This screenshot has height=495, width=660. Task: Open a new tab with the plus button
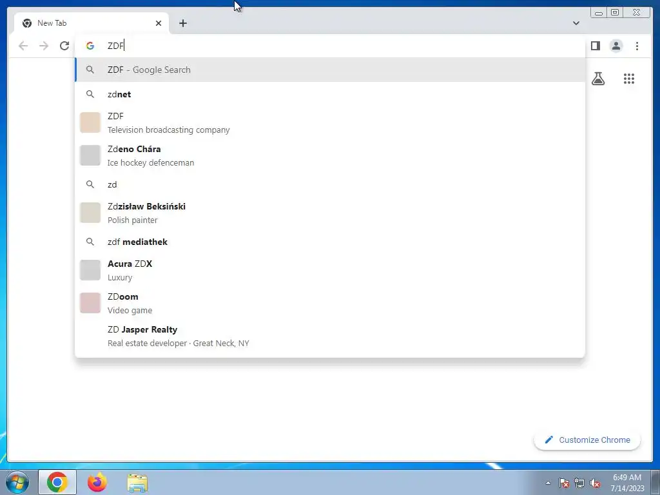point(182,23)
